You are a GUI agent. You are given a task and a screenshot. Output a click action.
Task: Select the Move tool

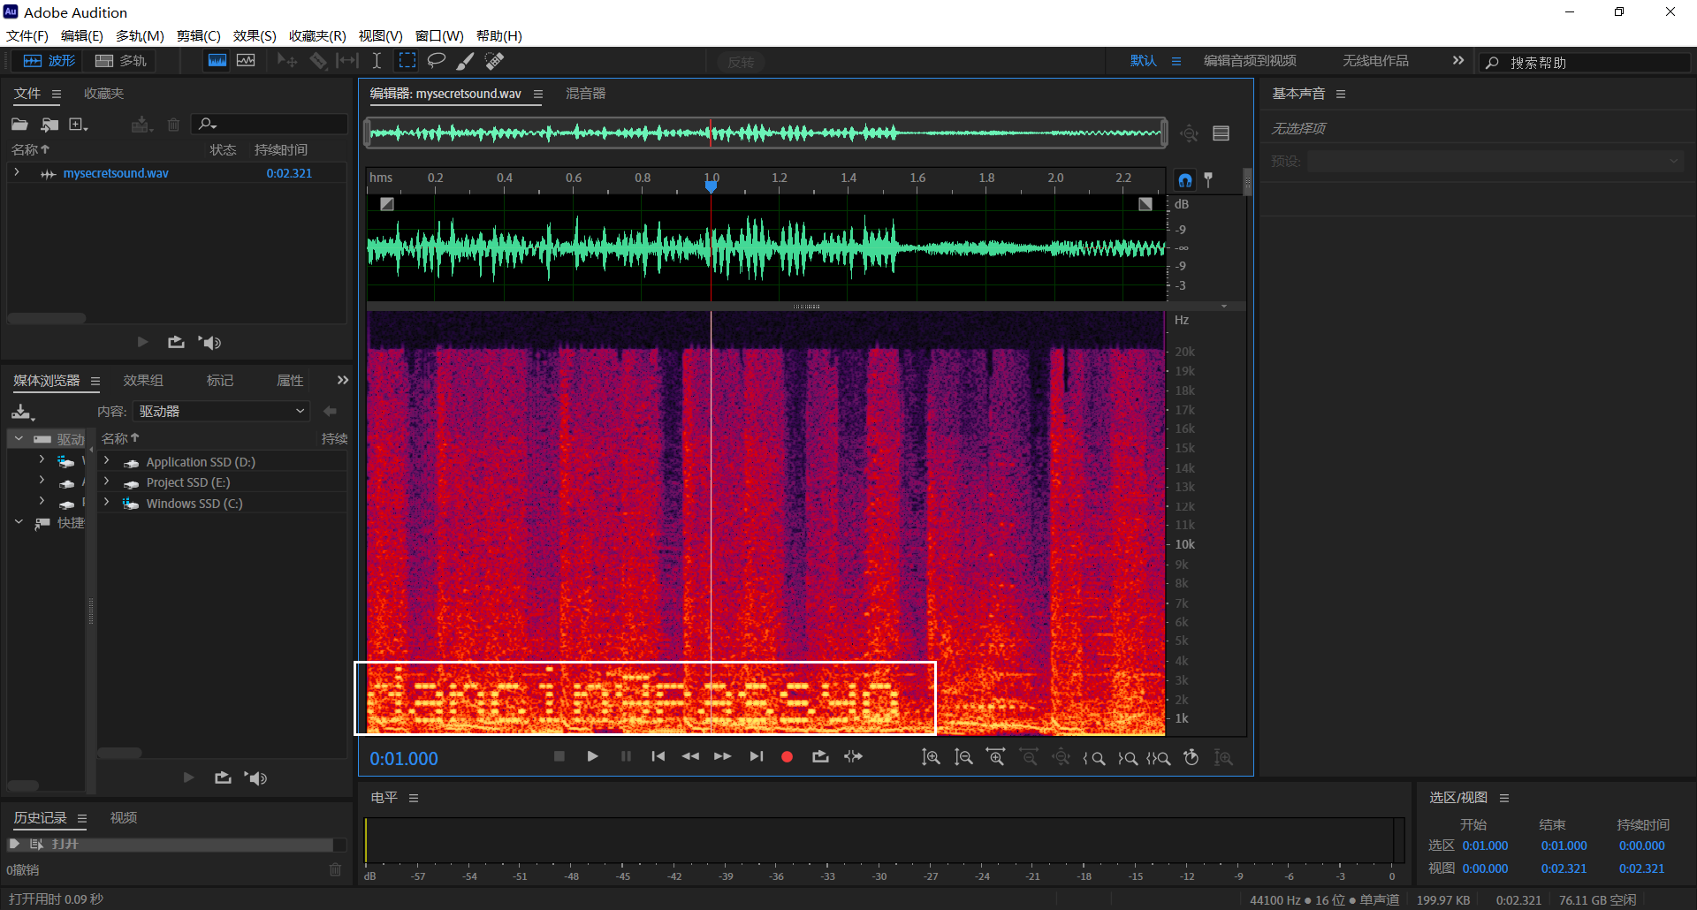287,61
